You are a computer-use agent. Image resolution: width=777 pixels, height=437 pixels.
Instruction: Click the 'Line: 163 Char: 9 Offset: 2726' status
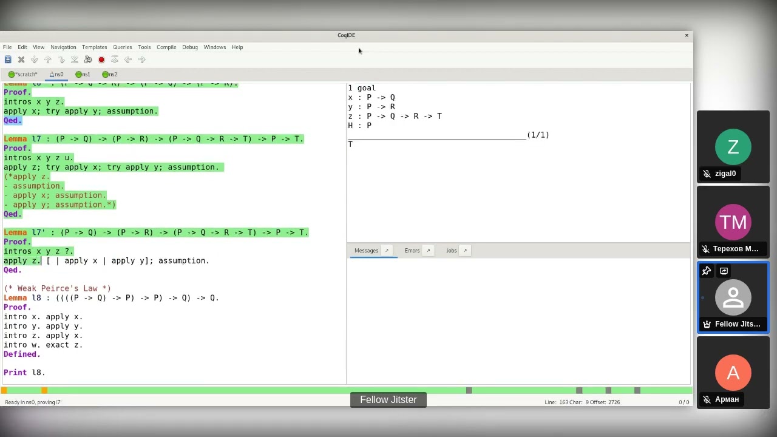(x=582, y=402)
